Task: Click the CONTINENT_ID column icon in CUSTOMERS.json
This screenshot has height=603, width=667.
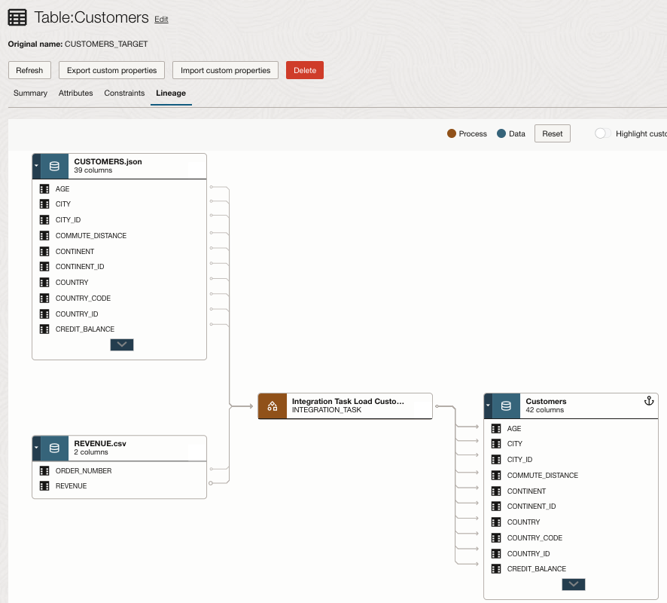Action: [44, 267]
